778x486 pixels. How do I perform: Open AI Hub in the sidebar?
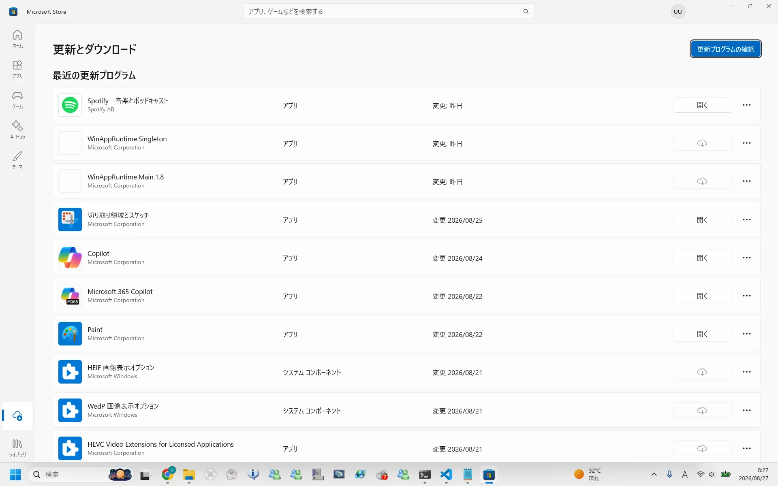click(17, 130)
